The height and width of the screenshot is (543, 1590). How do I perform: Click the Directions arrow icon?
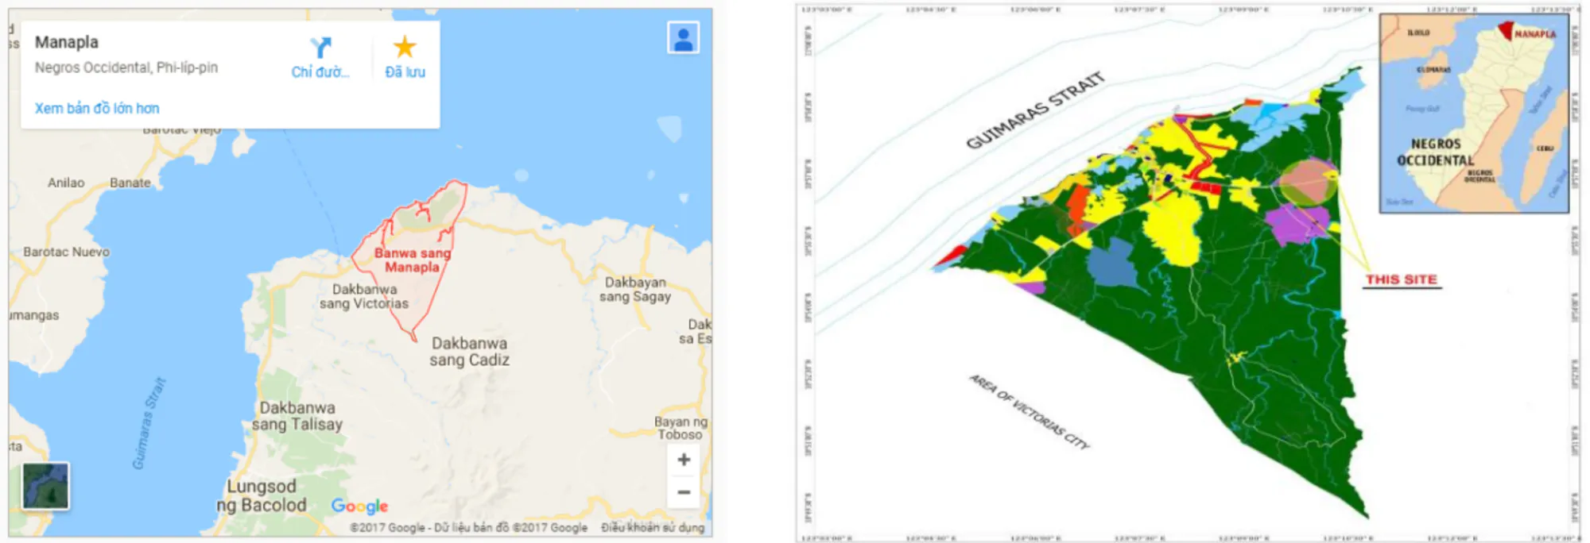(x=320, y=48)
